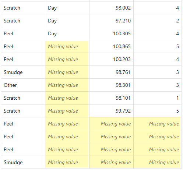Select the Scratch cell beside 98.101
Viewport: 183px width, 170px height.
tap(23, 98)
